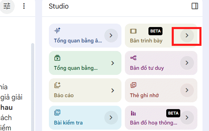
Task: Create an infographic via Bản đồ hoạ thông... label
Action: pyautogui.click(x=154, y=123)
